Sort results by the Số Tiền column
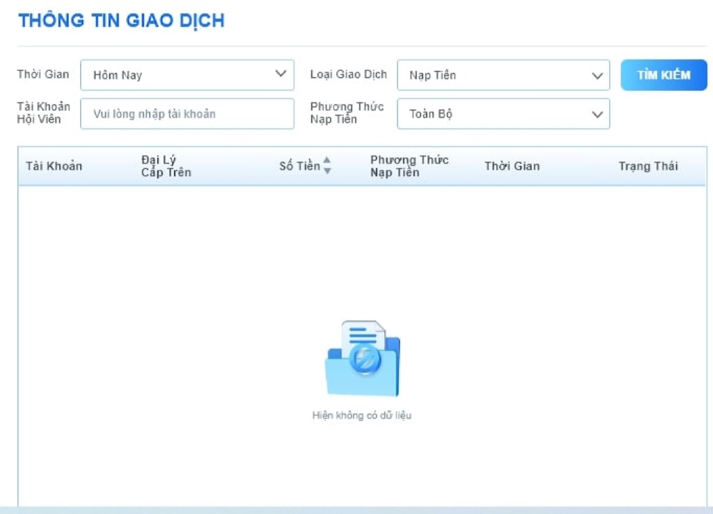 pyautogui.click(x=303, y=166)
